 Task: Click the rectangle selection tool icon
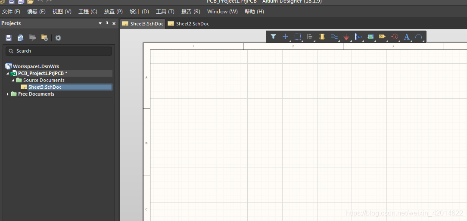click(297, 37)
